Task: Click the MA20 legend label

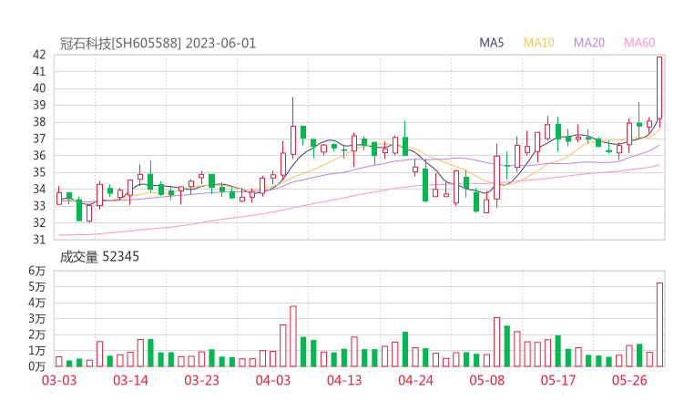Action: tap(589, 43)
